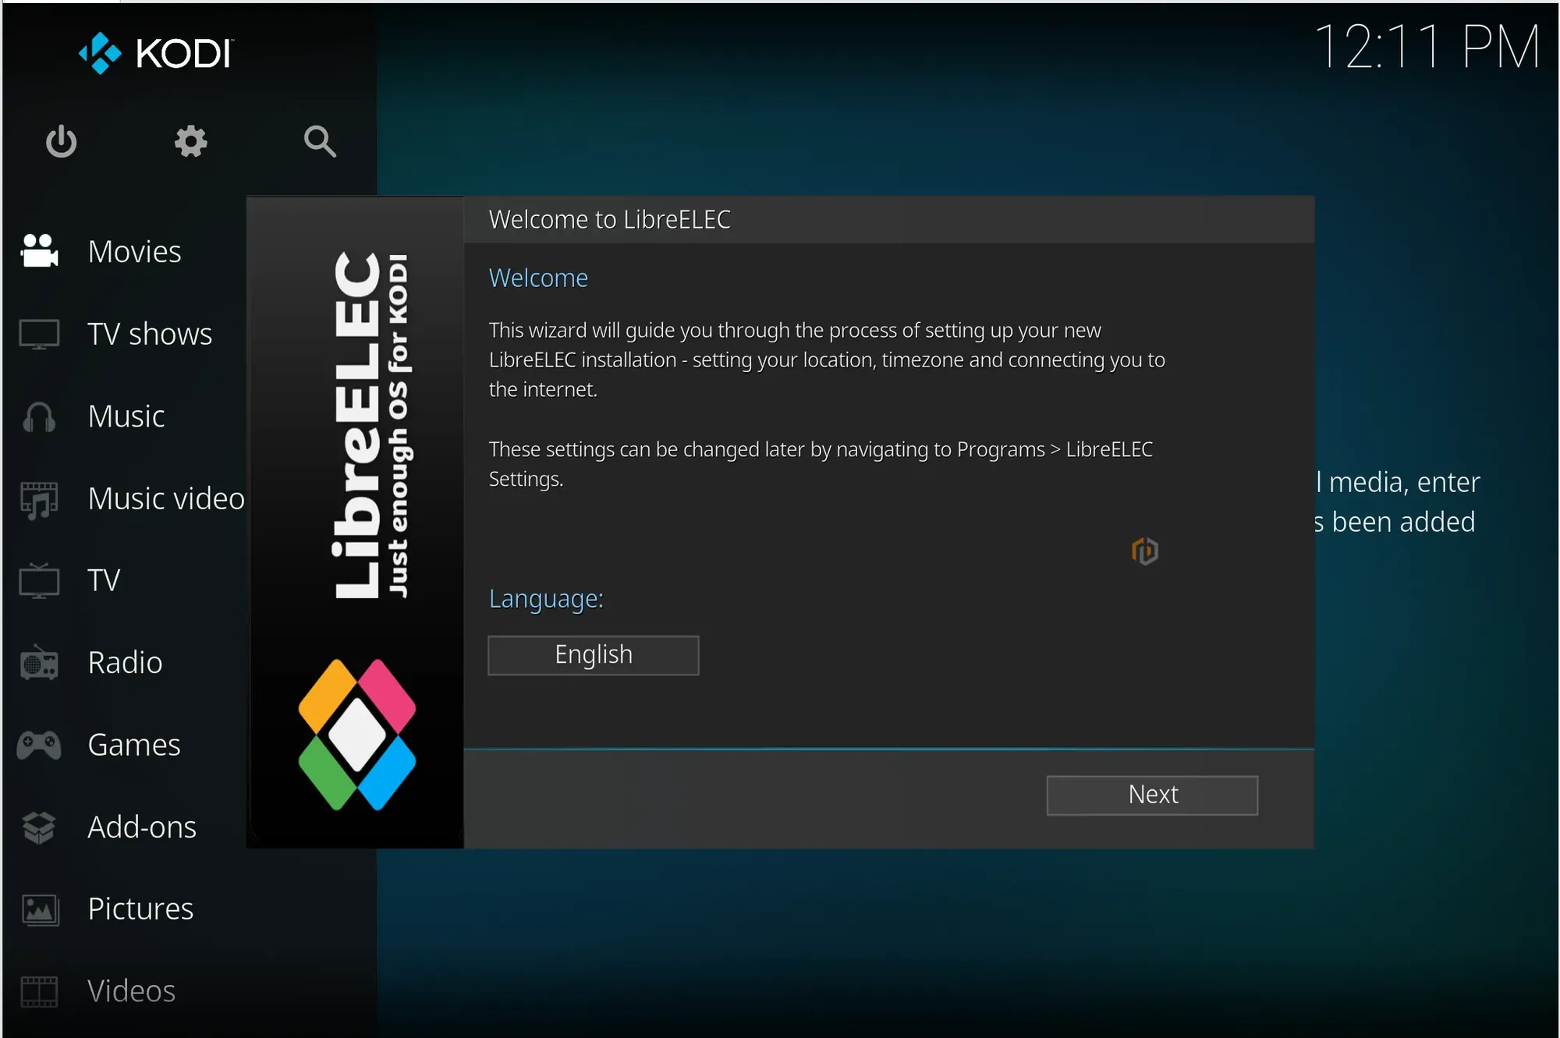Image resolution: width=1560 pixels, height=1038 pixels.
Task: Click the Add-ons open box icon
Action: click(x=39, y=827)
